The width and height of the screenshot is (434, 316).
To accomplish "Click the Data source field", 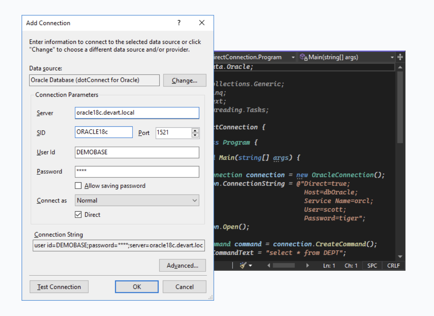I will pos(95,80).
